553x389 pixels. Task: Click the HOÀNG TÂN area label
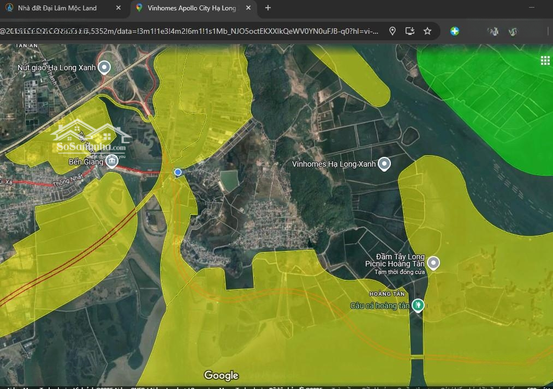pyautogui.click(x=387, y=294)
